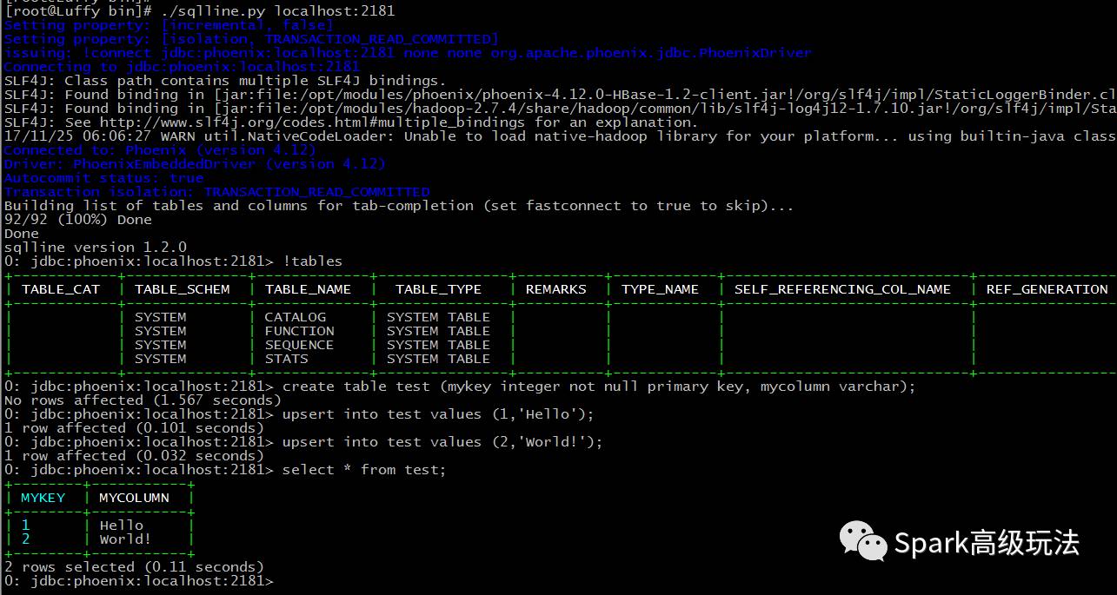Select the CATALOG table name cell
The height and width of the screenshot is (595, 1117).
(x=296, y=317)
